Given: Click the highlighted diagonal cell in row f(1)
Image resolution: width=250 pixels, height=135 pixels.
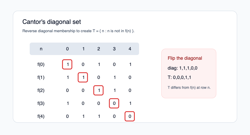Looking at the screenshot, I should [x=83, y=77].
